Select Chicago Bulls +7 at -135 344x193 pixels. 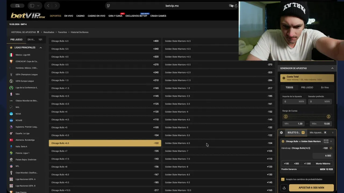105,151
